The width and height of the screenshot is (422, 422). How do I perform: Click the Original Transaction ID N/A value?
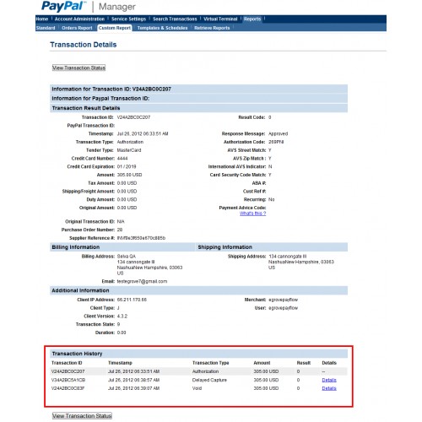(x=121, y=222)
